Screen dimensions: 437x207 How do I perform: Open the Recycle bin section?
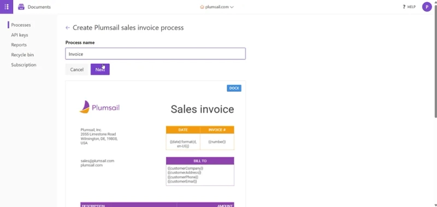coord(22,54)
